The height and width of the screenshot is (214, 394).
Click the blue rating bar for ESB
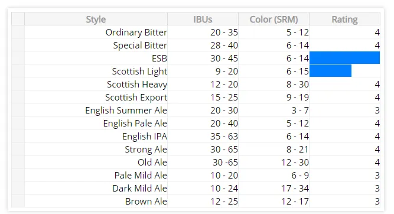[344, 58]
